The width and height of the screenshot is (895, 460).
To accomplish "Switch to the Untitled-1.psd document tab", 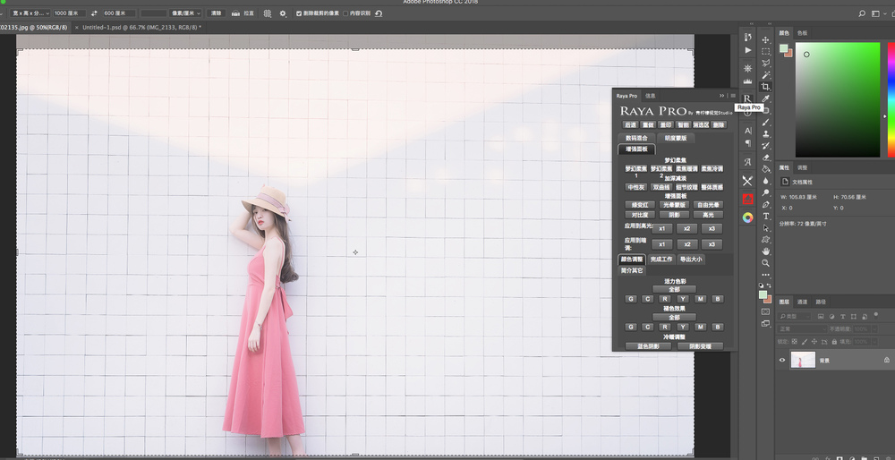I will click(x=141, y=28).
